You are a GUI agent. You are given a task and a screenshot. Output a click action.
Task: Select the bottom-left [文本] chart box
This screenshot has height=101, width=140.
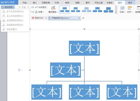pos(47,92)
